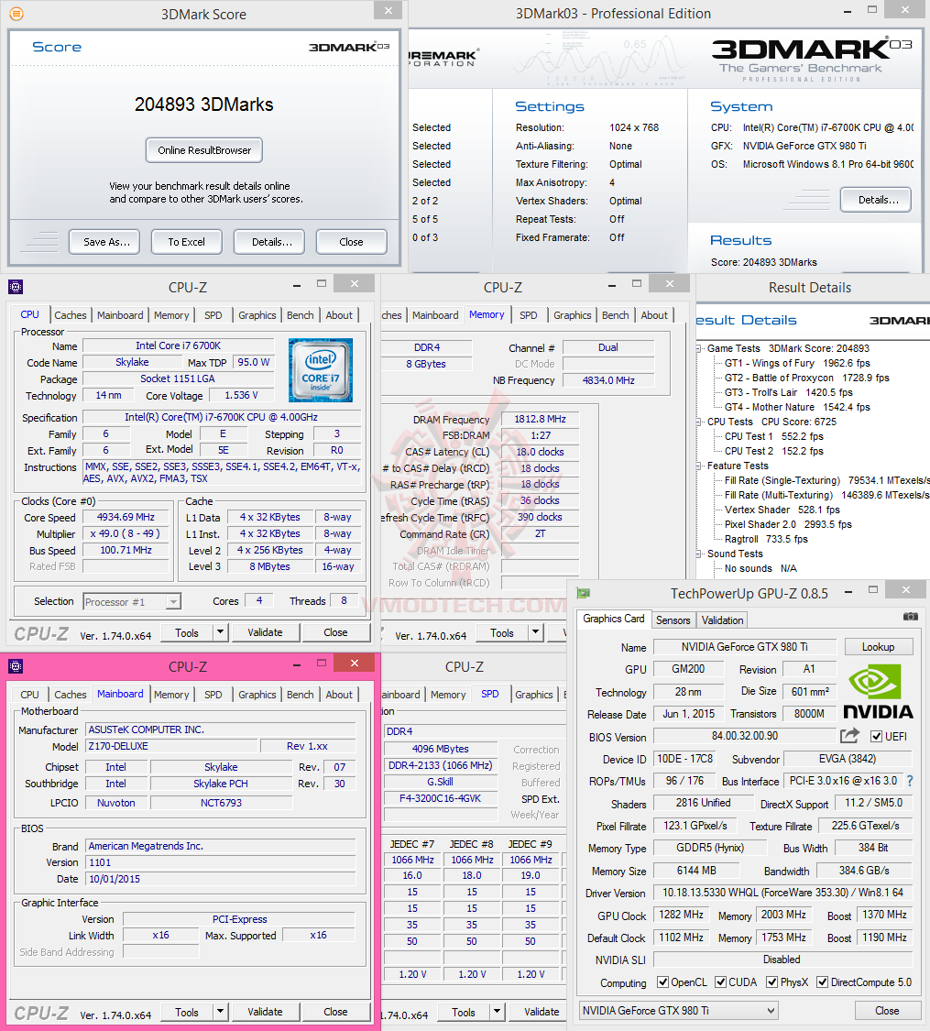Image resolution: width=930 pixels, height=1031 pixels.
Task: Select the Graphics Card tab in GPU-Z
Action: coord(614,619)
